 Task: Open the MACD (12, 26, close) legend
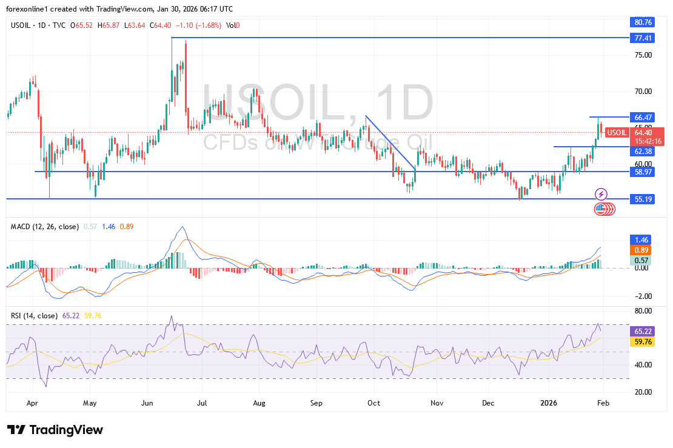pyautogui.click(x=45, y=227)
